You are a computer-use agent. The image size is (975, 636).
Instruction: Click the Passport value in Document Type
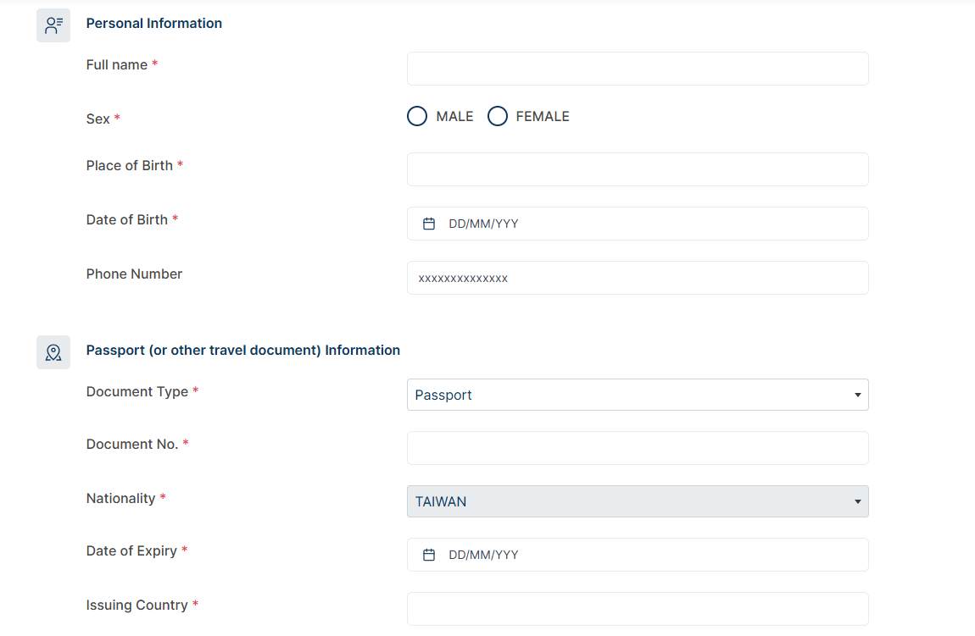pos(443,395)
